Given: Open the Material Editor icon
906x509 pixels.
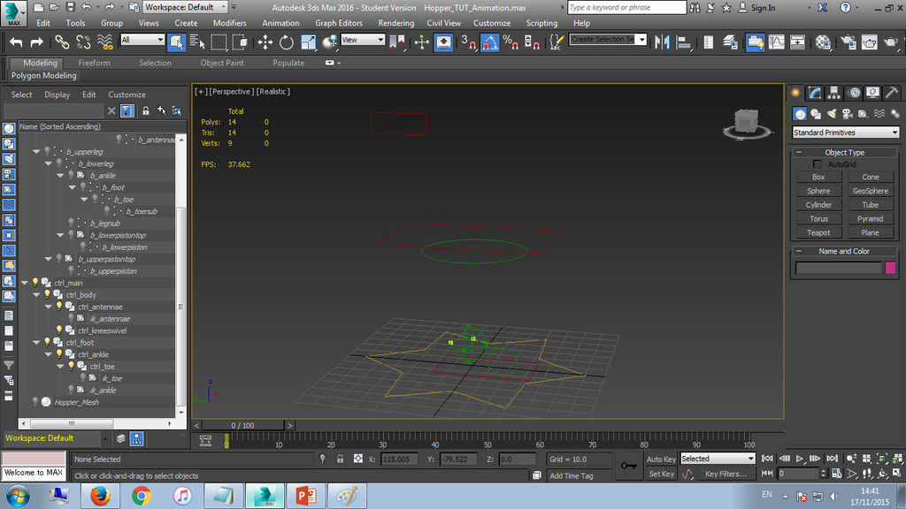Looking at the screenshot, I should tap(823, 42).
